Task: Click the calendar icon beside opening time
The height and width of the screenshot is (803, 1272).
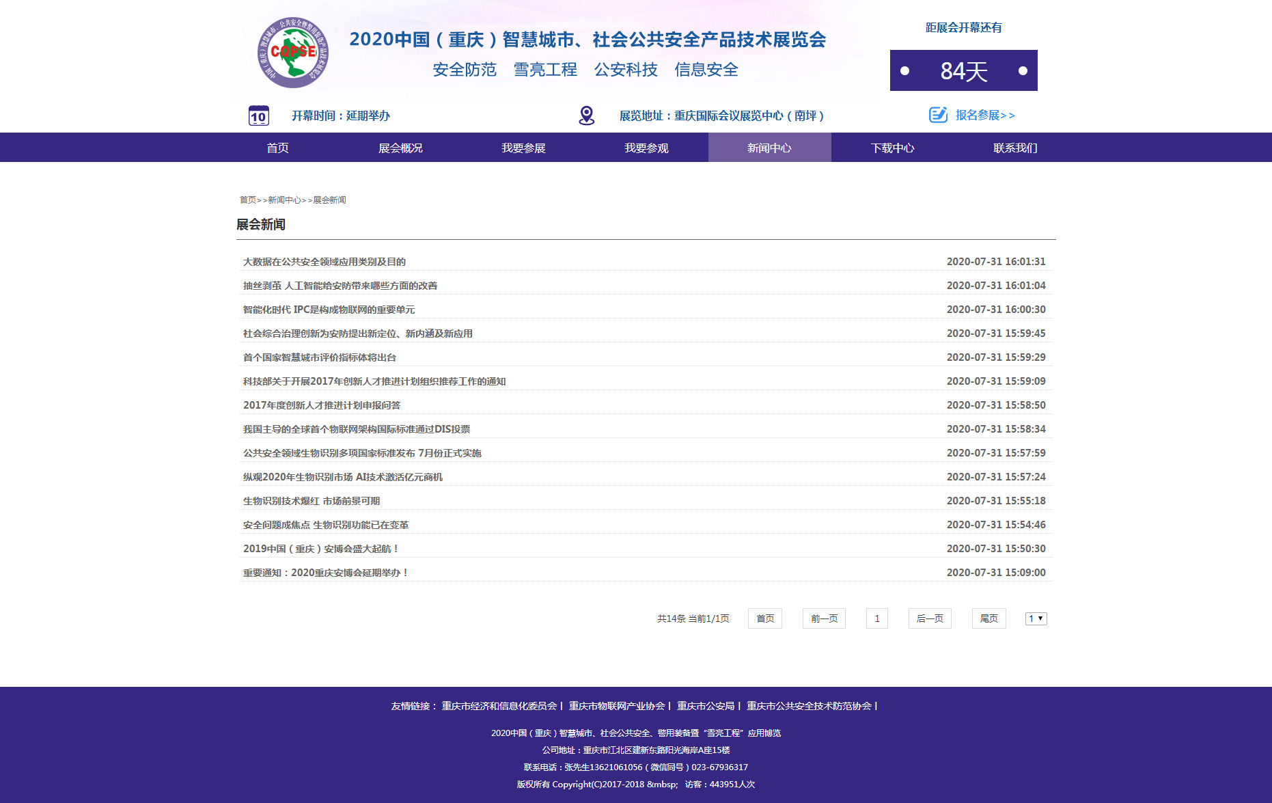Action: 258,115
